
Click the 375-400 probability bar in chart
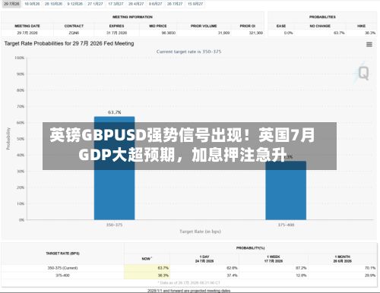[286, 191]
